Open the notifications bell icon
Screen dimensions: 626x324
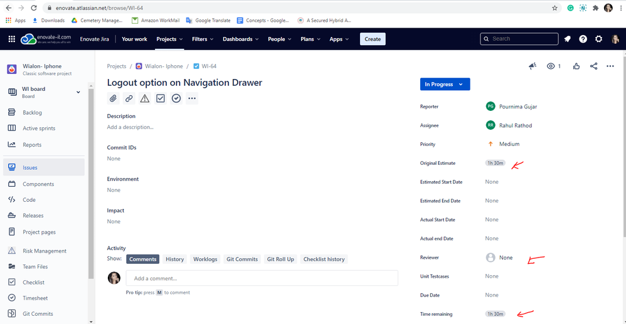pos(567,39)
